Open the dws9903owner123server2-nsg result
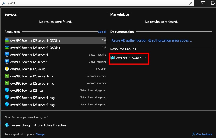The image size is (216, 138). coord(55,105)
